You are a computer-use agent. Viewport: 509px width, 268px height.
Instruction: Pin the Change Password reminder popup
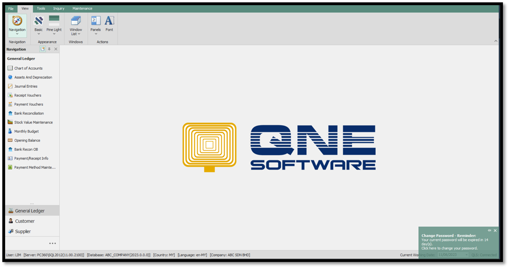click(489, 231)
